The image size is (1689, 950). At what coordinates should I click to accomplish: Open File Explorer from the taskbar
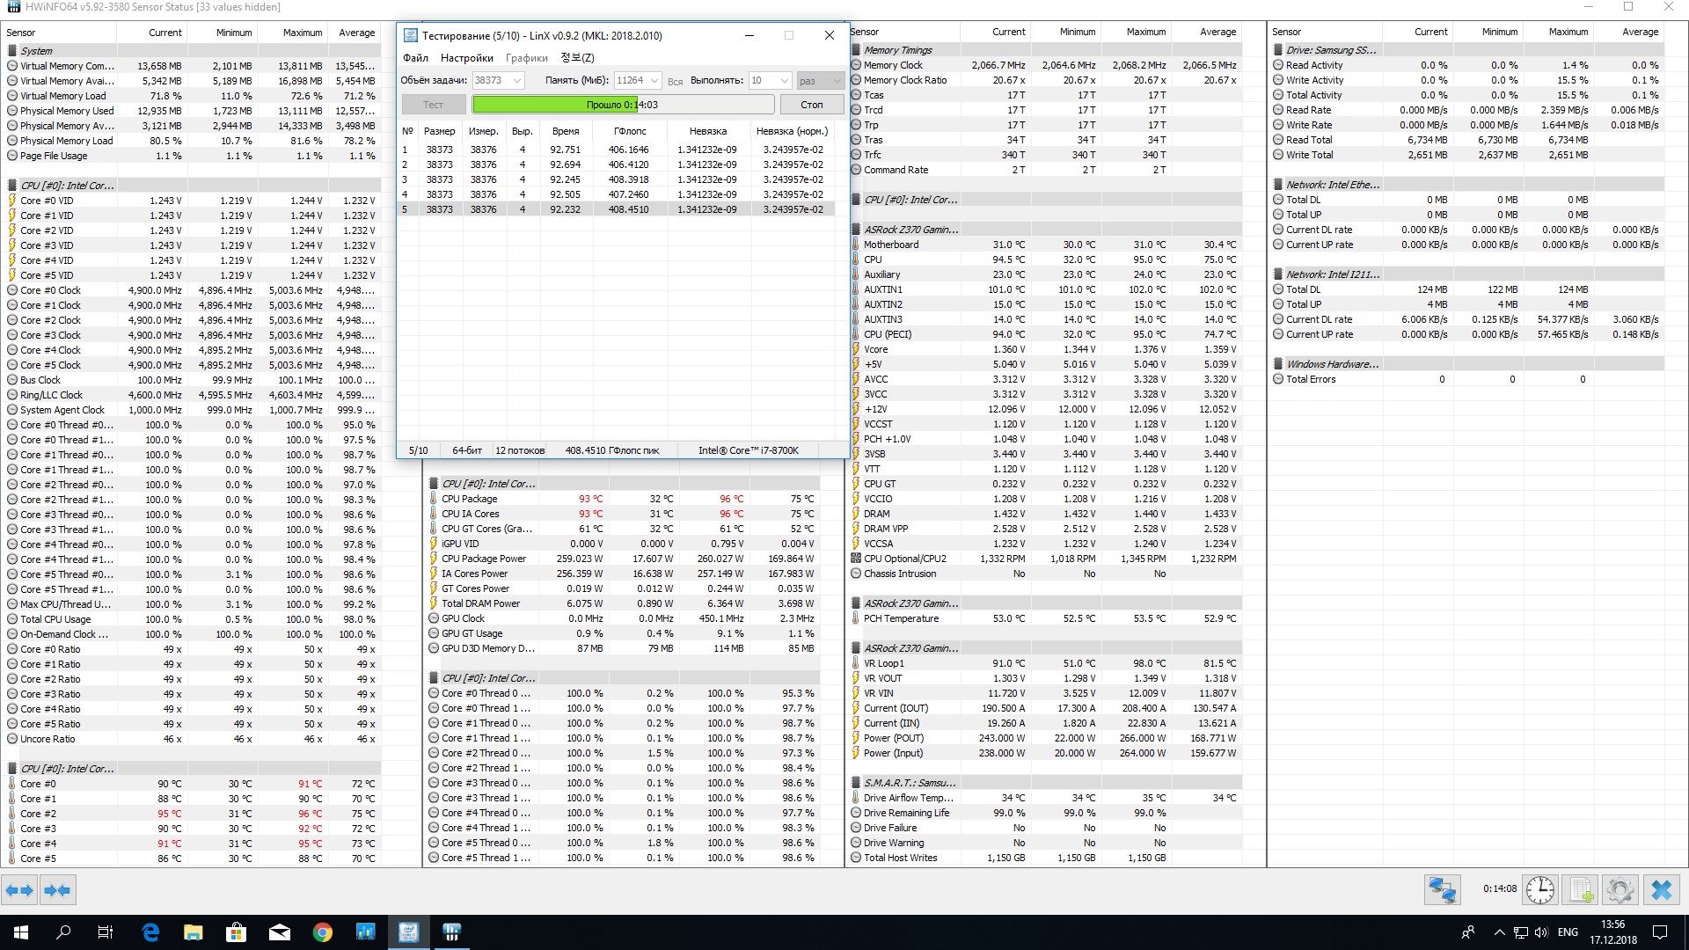(194, 932)
